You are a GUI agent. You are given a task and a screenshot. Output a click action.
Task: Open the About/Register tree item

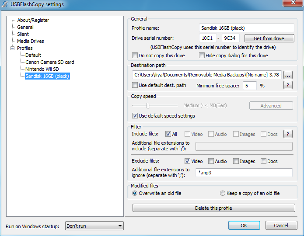point(33,20)
